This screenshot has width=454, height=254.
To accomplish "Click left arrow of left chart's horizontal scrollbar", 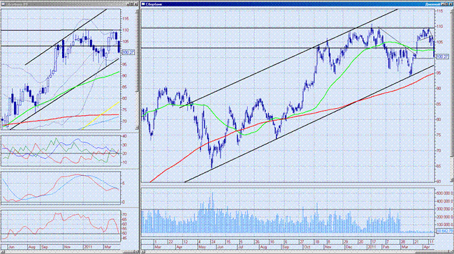I will [2, 252].
